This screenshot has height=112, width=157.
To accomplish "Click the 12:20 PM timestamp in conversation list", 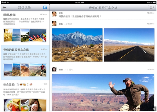I will coord(43,14).
